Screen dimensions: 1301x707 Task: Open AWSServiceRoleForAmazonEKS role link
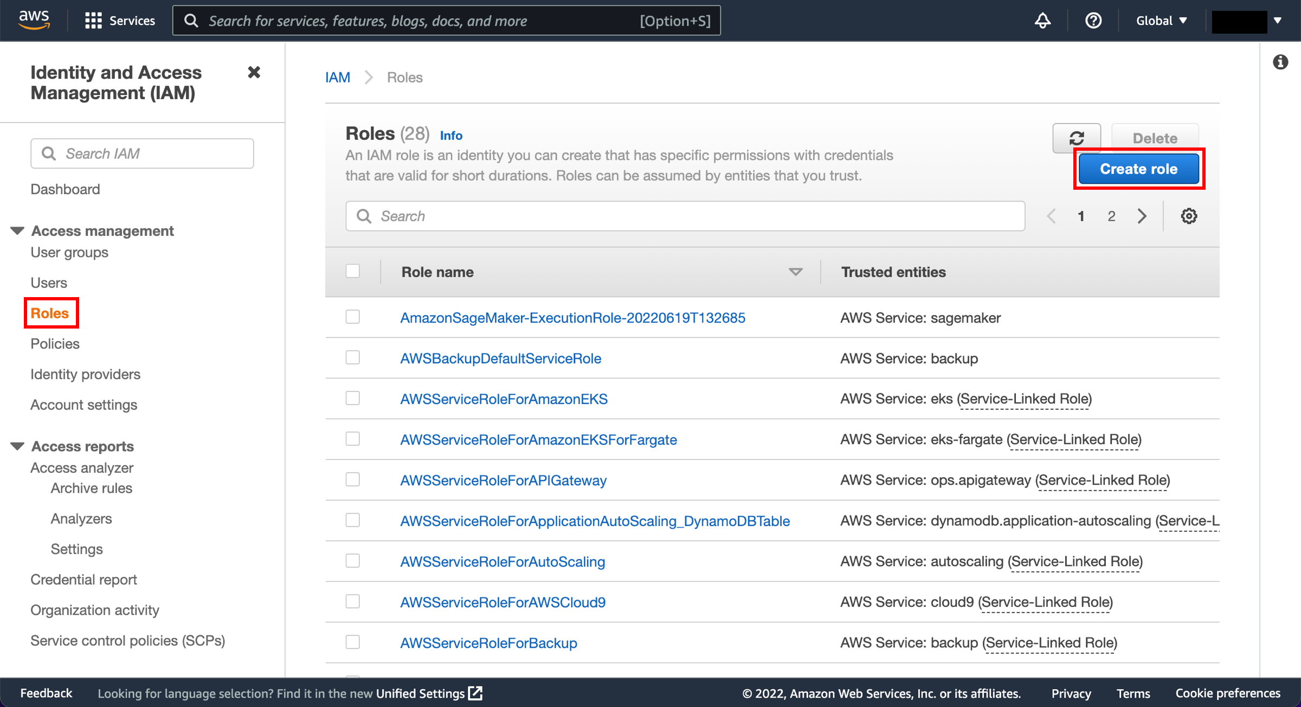(x=504, y=399)
